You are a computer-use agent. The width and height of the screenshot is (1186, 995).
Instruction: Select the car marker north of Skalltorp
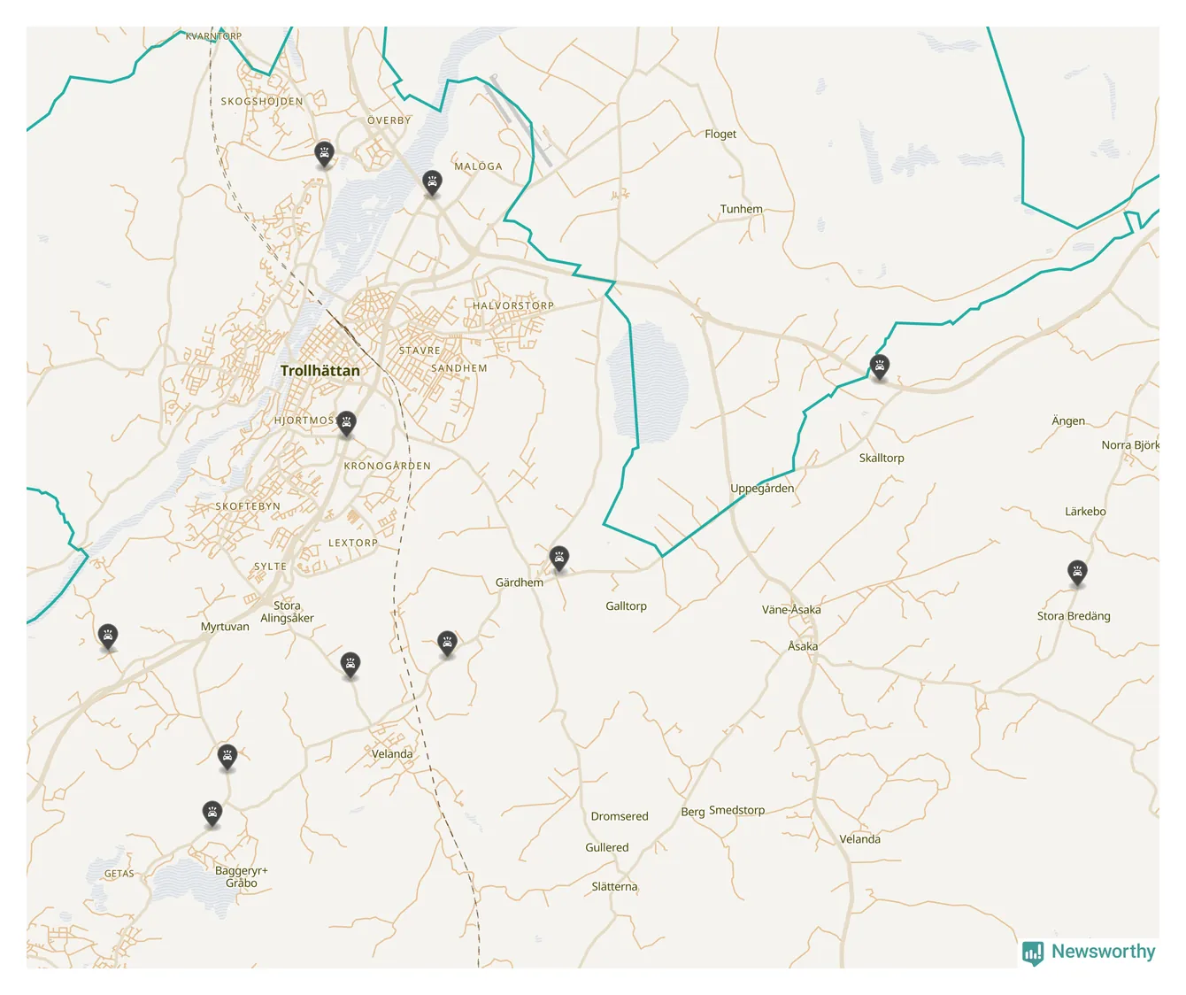coord(879,366)
